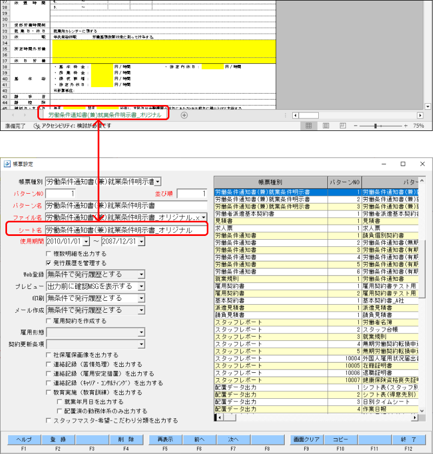Click the 終了 (F12) button
This screenshot has height=454, width=433.
point(408,439)
